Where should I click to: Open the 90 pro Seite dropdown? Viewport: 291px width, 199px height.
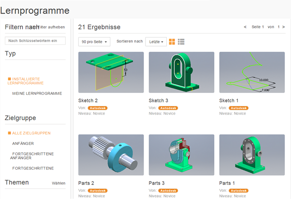click(x=94, y=42)
